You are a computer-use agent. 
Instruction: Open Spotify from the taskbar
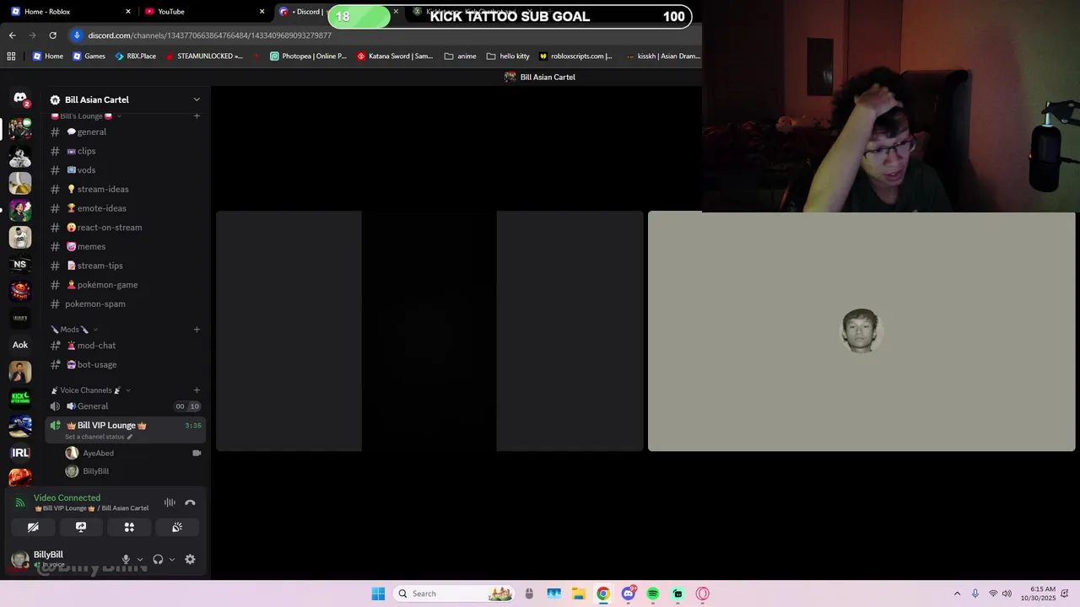[653, 594]
